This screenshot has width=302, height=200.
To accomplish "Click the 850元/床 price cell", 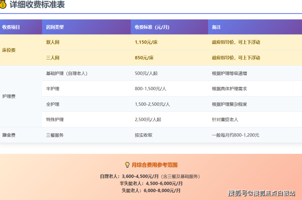I will coord(169,58).
